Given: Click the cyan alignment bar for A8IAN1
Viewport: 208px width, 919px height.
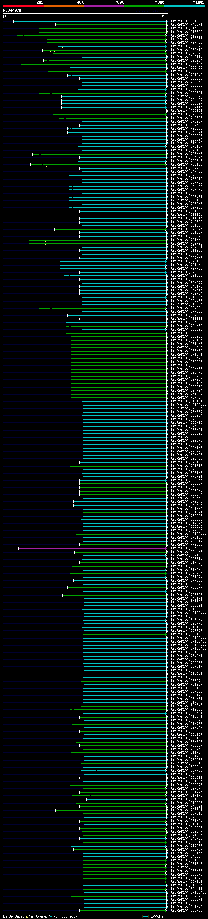Looking at the screenshot, I should 91,22.
